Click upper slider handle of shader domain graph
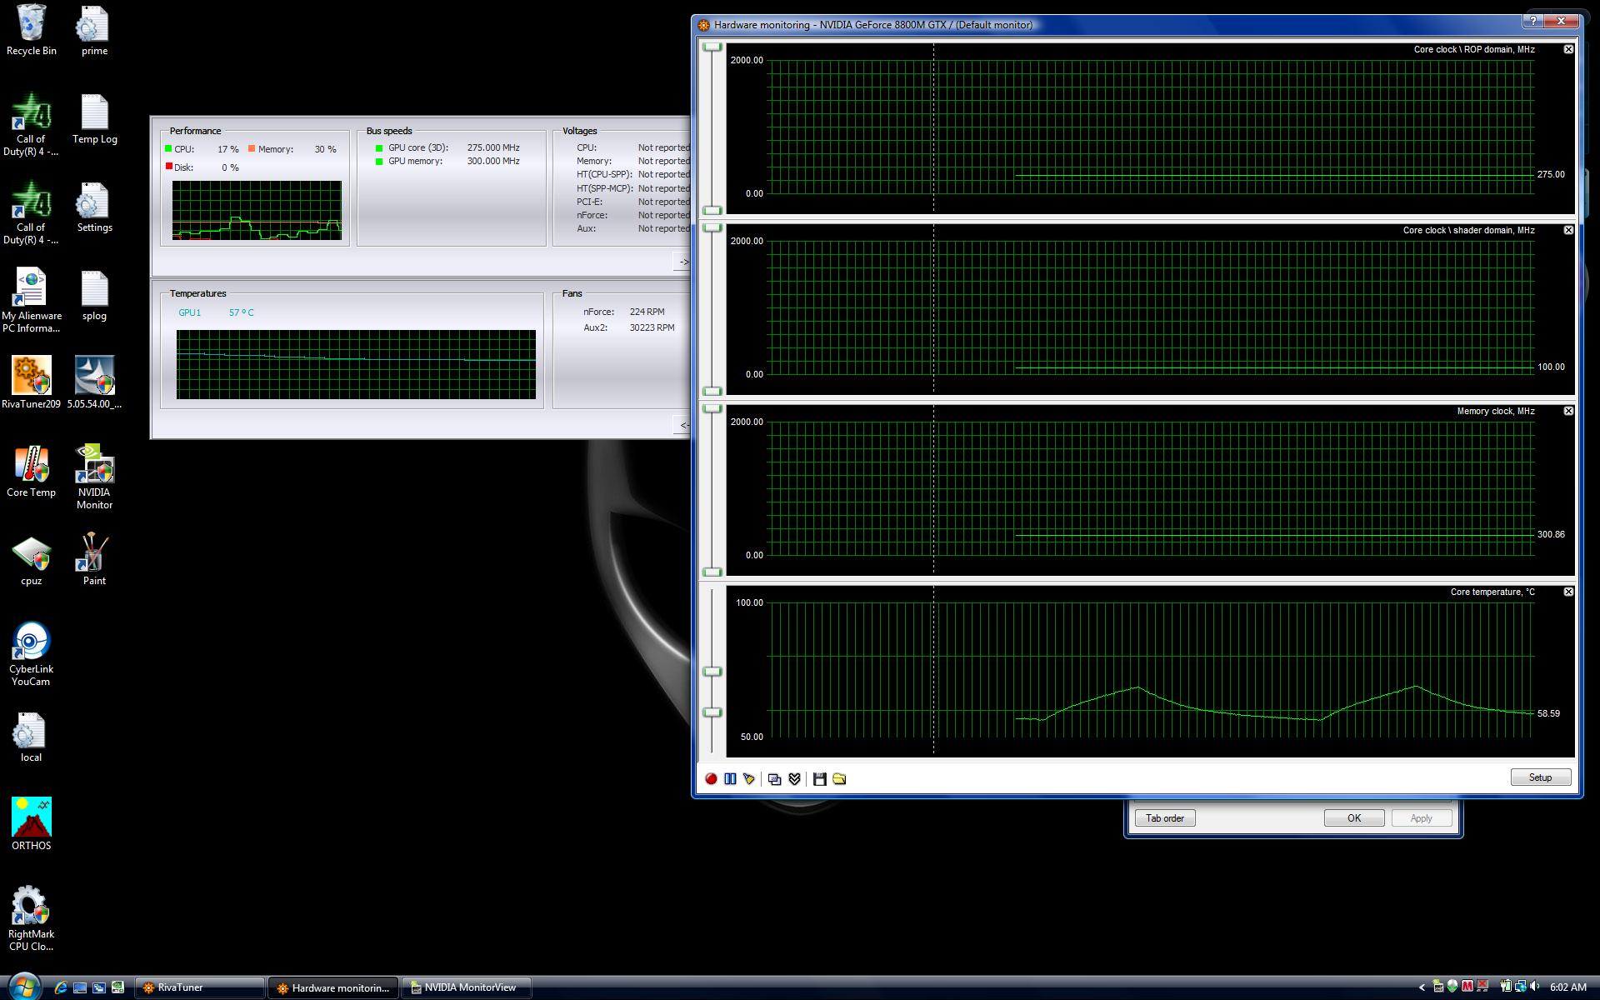 point(712,227)
